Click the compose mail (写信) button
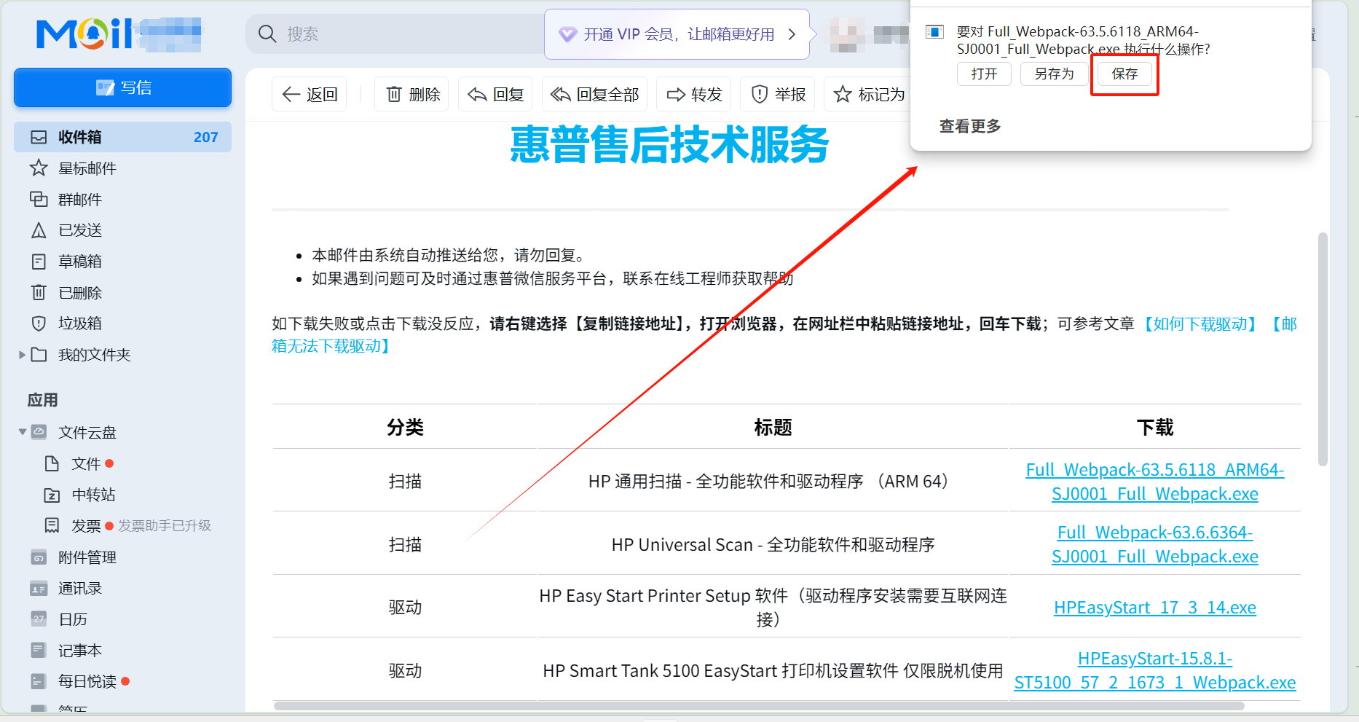The image size is (1359, 722). (122, 88)
